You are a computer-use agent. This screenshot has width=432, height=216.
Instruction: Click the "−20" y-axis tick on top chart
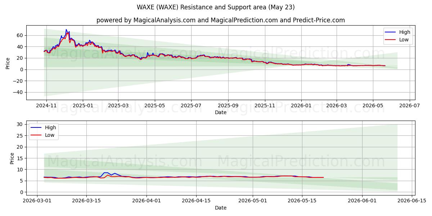18,81
